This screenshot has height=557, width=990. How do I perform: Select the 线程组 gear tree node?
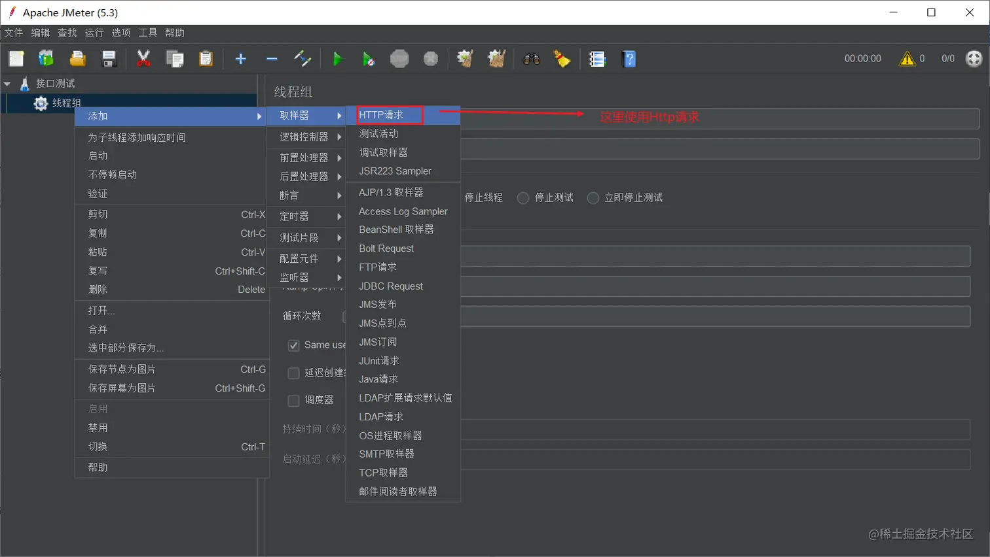coord(58,103)
